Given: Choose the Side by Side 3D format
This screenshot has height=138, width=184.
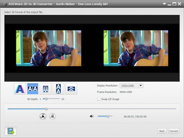Looking at the screenshot, I should (33, 89).
